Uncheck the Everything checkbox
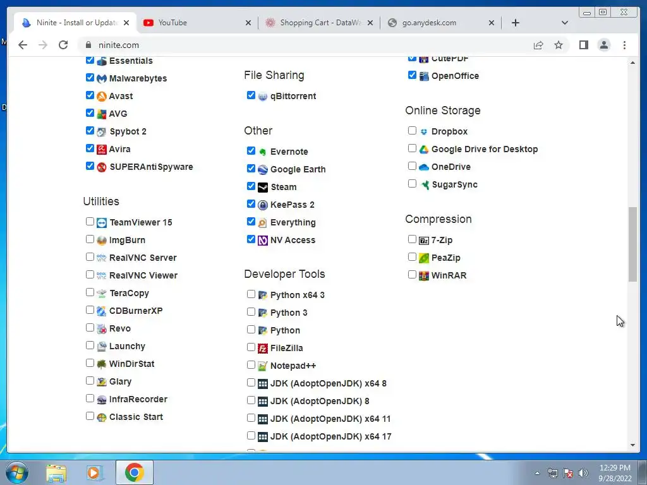647x485 pixels. (x=251, y=222)
